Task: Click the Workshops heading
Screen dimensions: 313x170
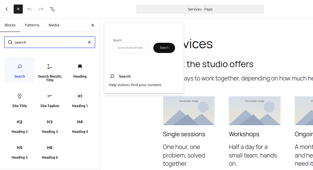Action: tap(244, 134)
